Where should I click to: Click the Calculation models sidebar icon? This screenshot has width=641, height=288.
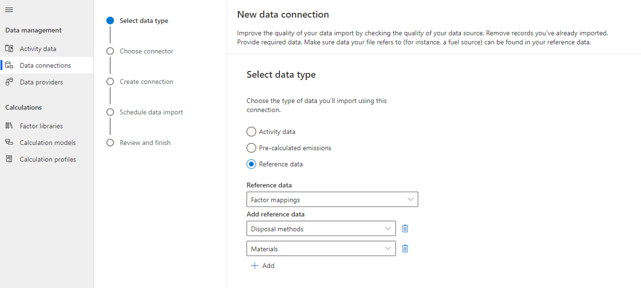coord(9,142)
